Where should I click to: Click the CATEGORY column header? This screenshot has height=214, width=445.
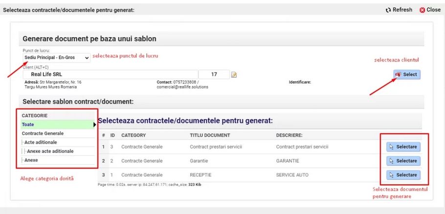click(133, 135)
